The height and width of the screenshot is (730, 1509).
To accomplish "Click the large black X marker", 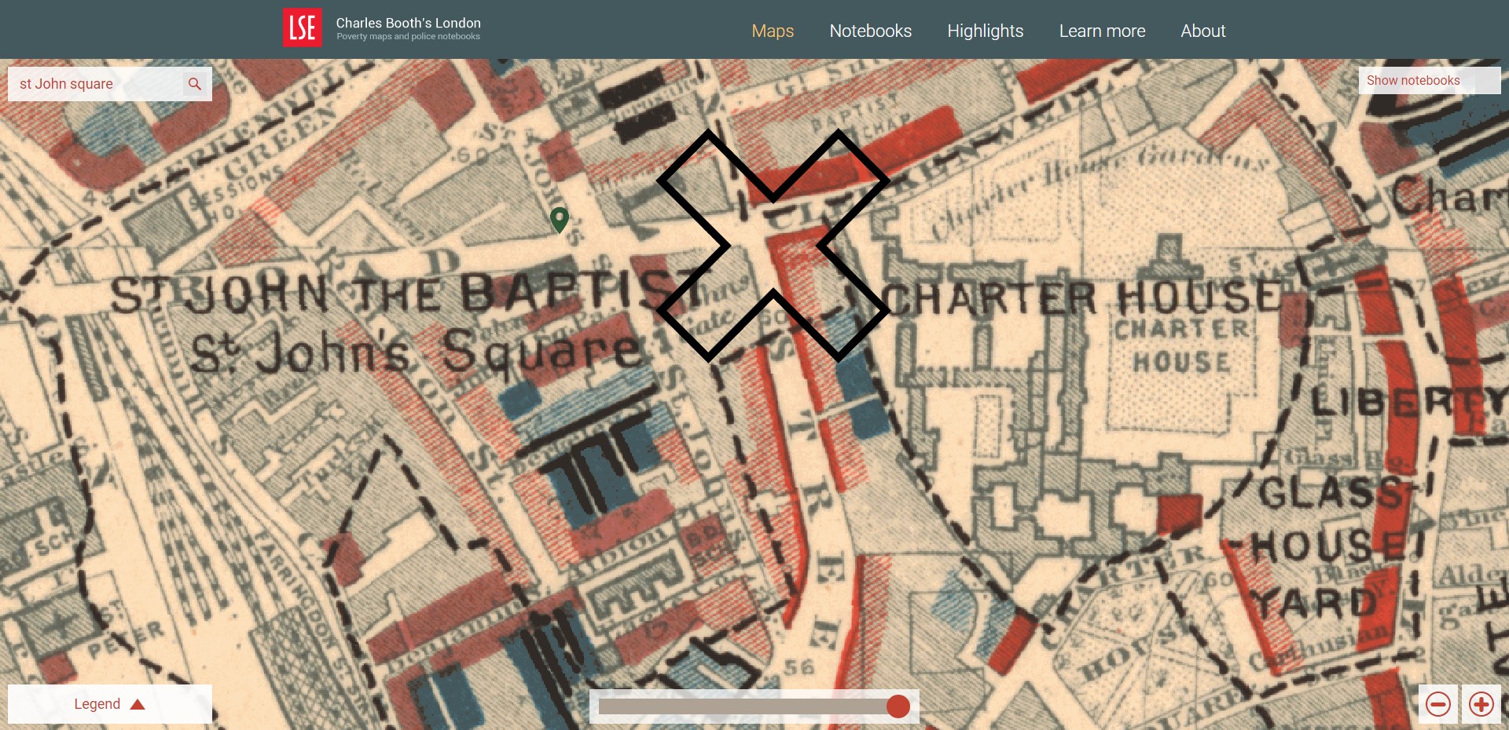I will point(773,246).
